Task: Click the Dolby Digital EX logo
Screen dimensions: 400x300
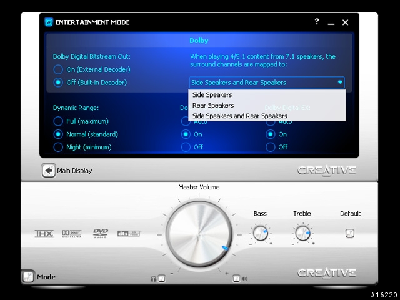Action: (x=72, y=234)
